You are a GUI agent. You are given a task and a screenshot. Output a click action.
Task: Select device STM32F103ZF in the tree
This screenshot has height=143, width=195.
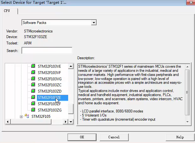tap(49, 104)
